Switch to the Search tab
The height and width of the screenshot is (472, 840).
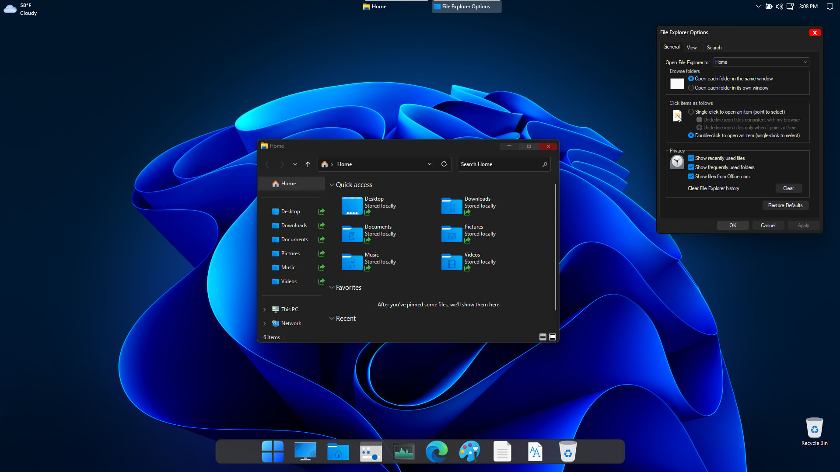click(714, 48)
